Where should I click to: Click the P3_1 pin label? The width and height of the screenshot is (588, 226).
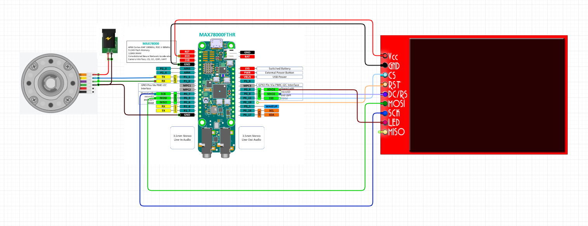(x=247, y=106)
